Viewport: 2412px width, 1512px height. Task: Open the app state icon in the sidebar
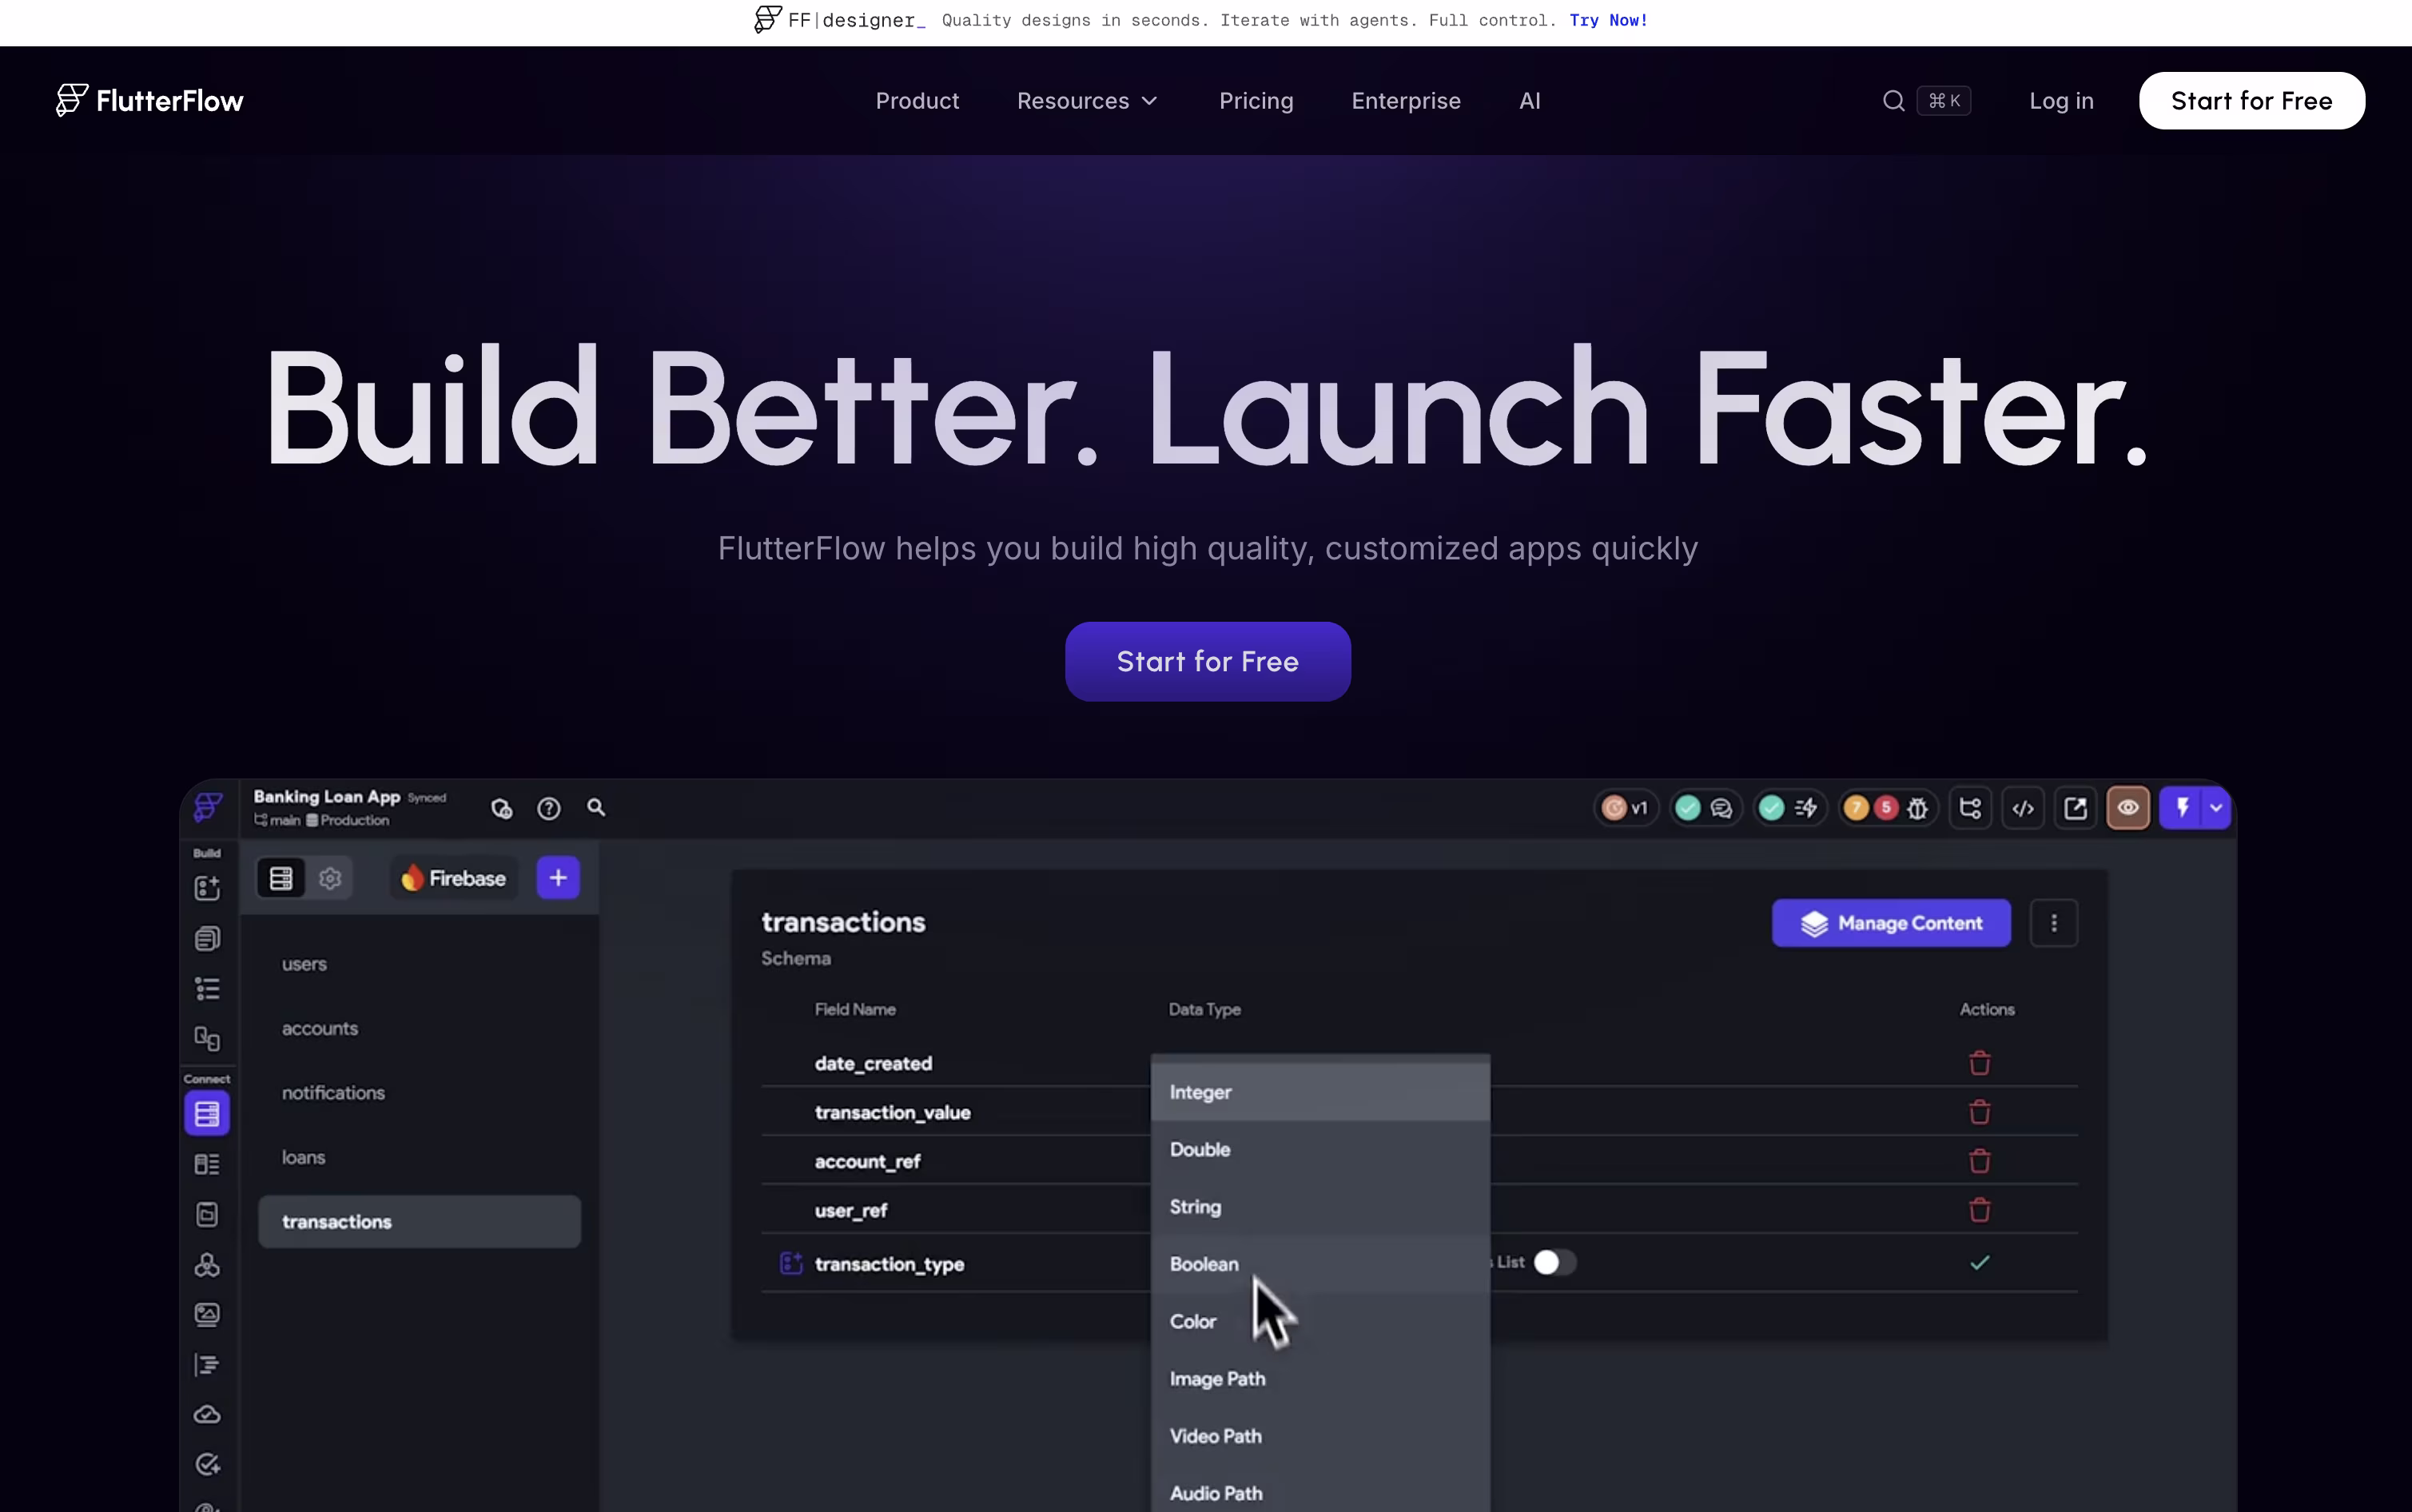[x=207, y=1214]
